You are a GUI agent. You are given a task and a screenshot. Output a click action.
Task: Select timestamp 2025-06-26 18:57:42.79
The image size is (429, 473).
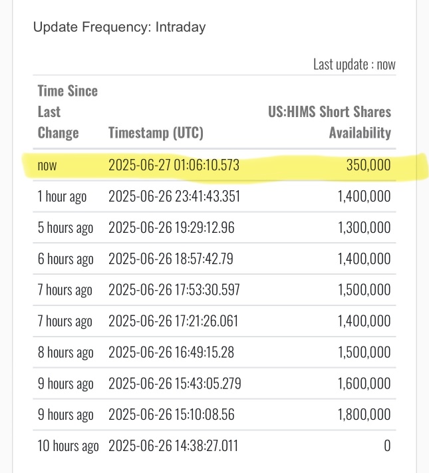(171, 259)
